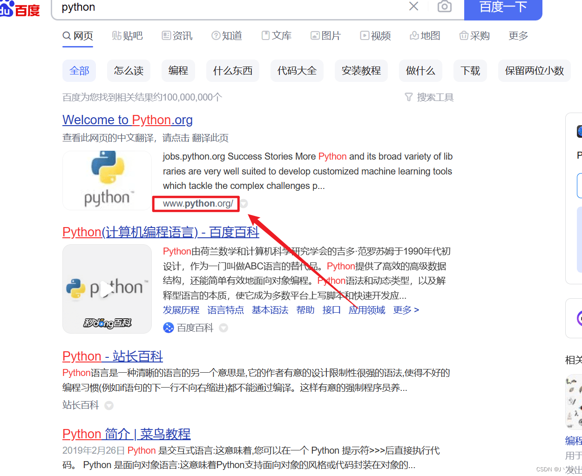Open the 帮助 sublink
Viewport: 582px width, 476px height.
pos(305,310)
